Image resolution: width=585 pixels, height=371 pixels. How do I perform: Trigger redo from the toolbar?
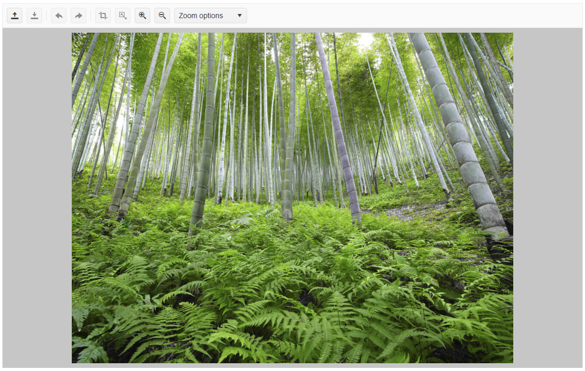78,15
